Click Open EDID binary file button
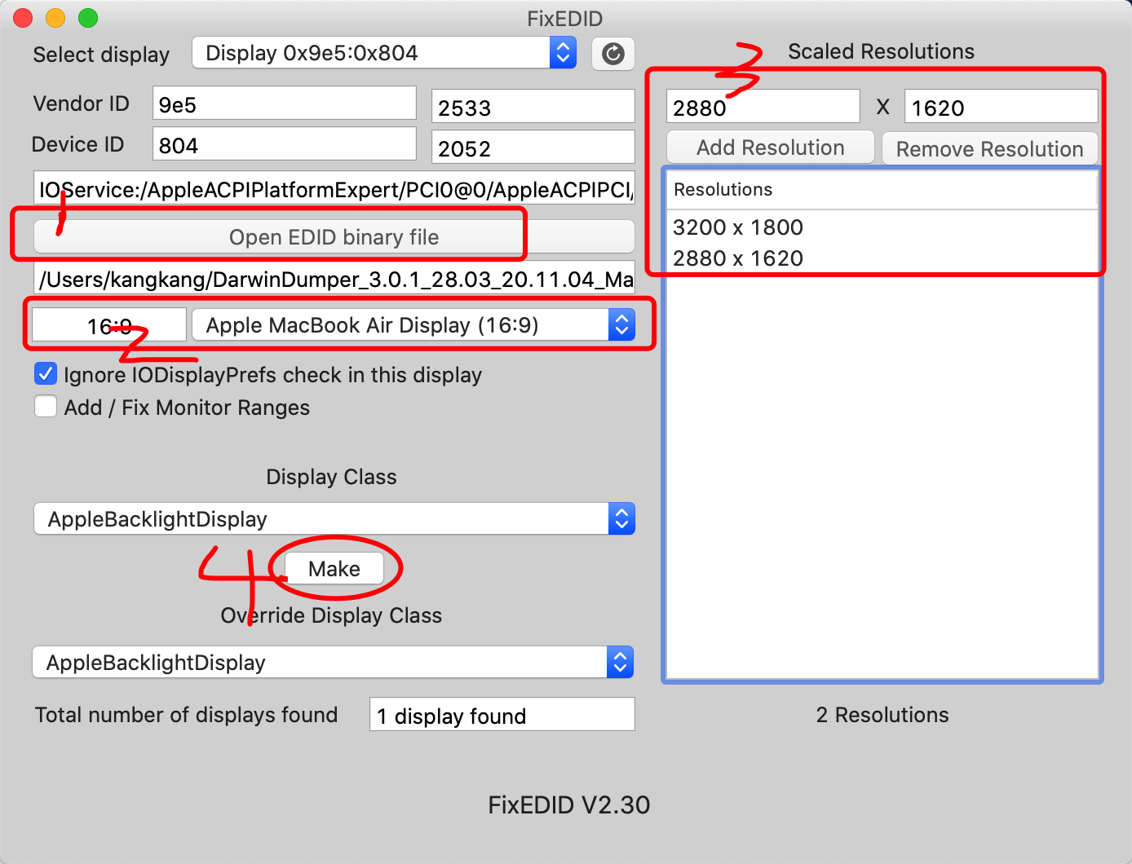The image size is (1132, 864). click(x=334, y=237)
